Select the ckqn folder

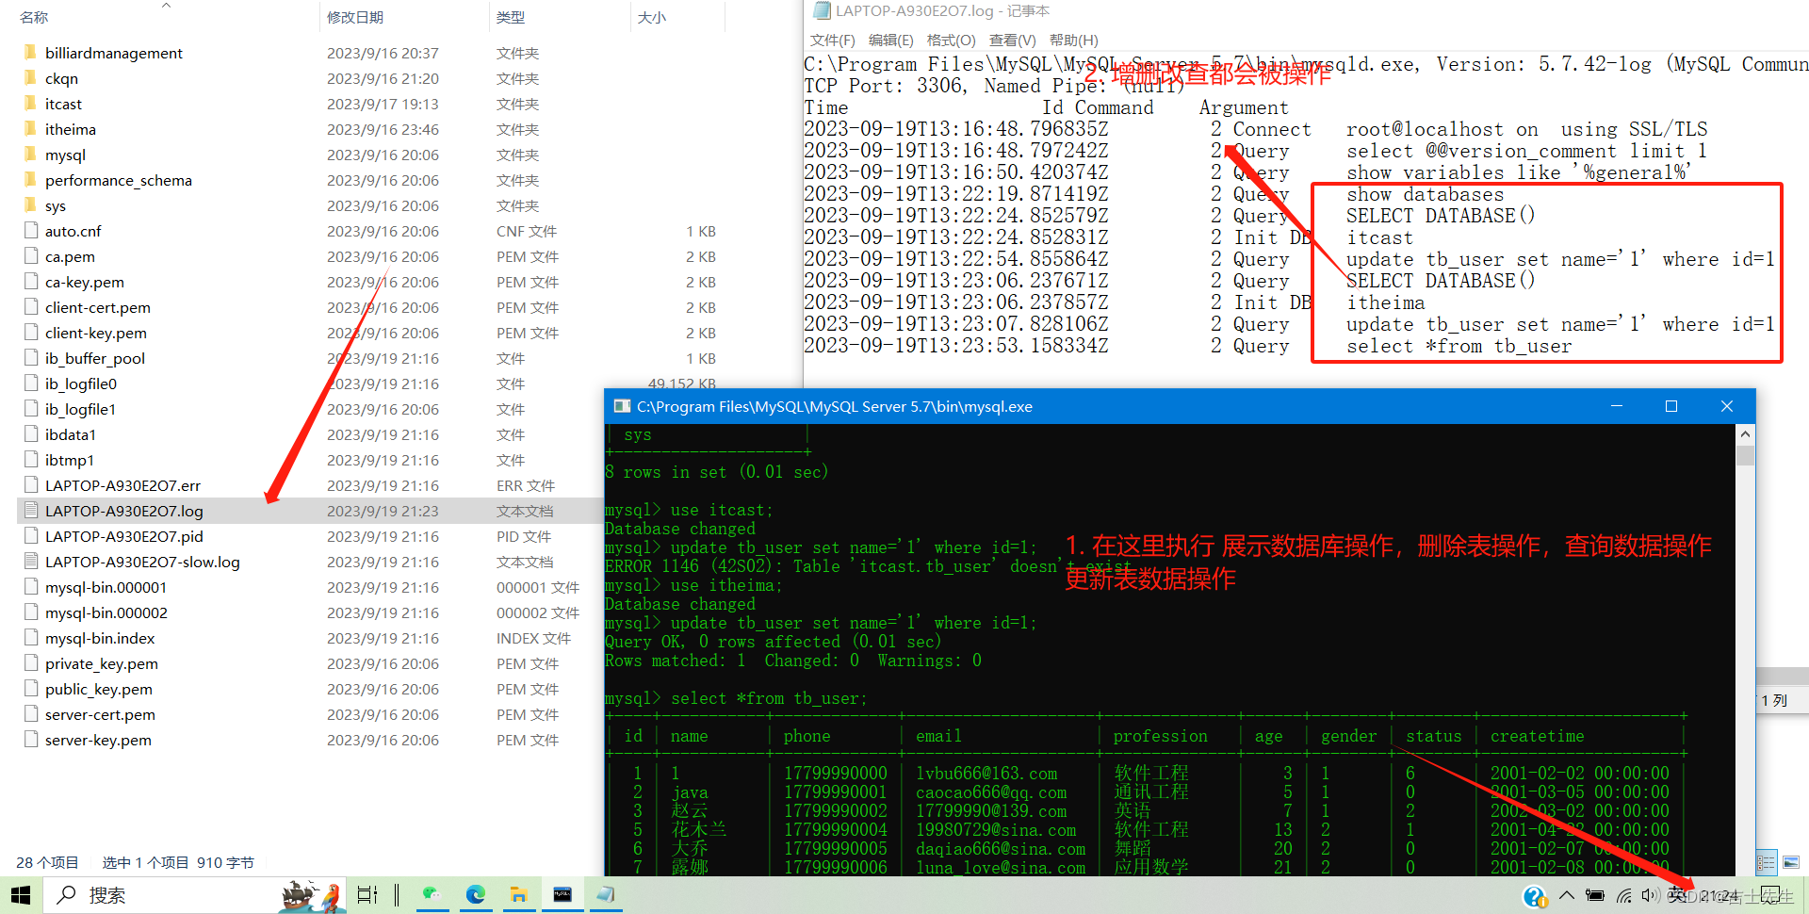[x=61, y=78]
